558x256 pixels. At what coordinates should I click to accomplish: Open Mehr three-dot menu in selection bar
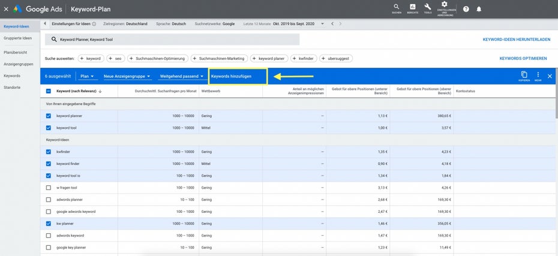point(538,76)
